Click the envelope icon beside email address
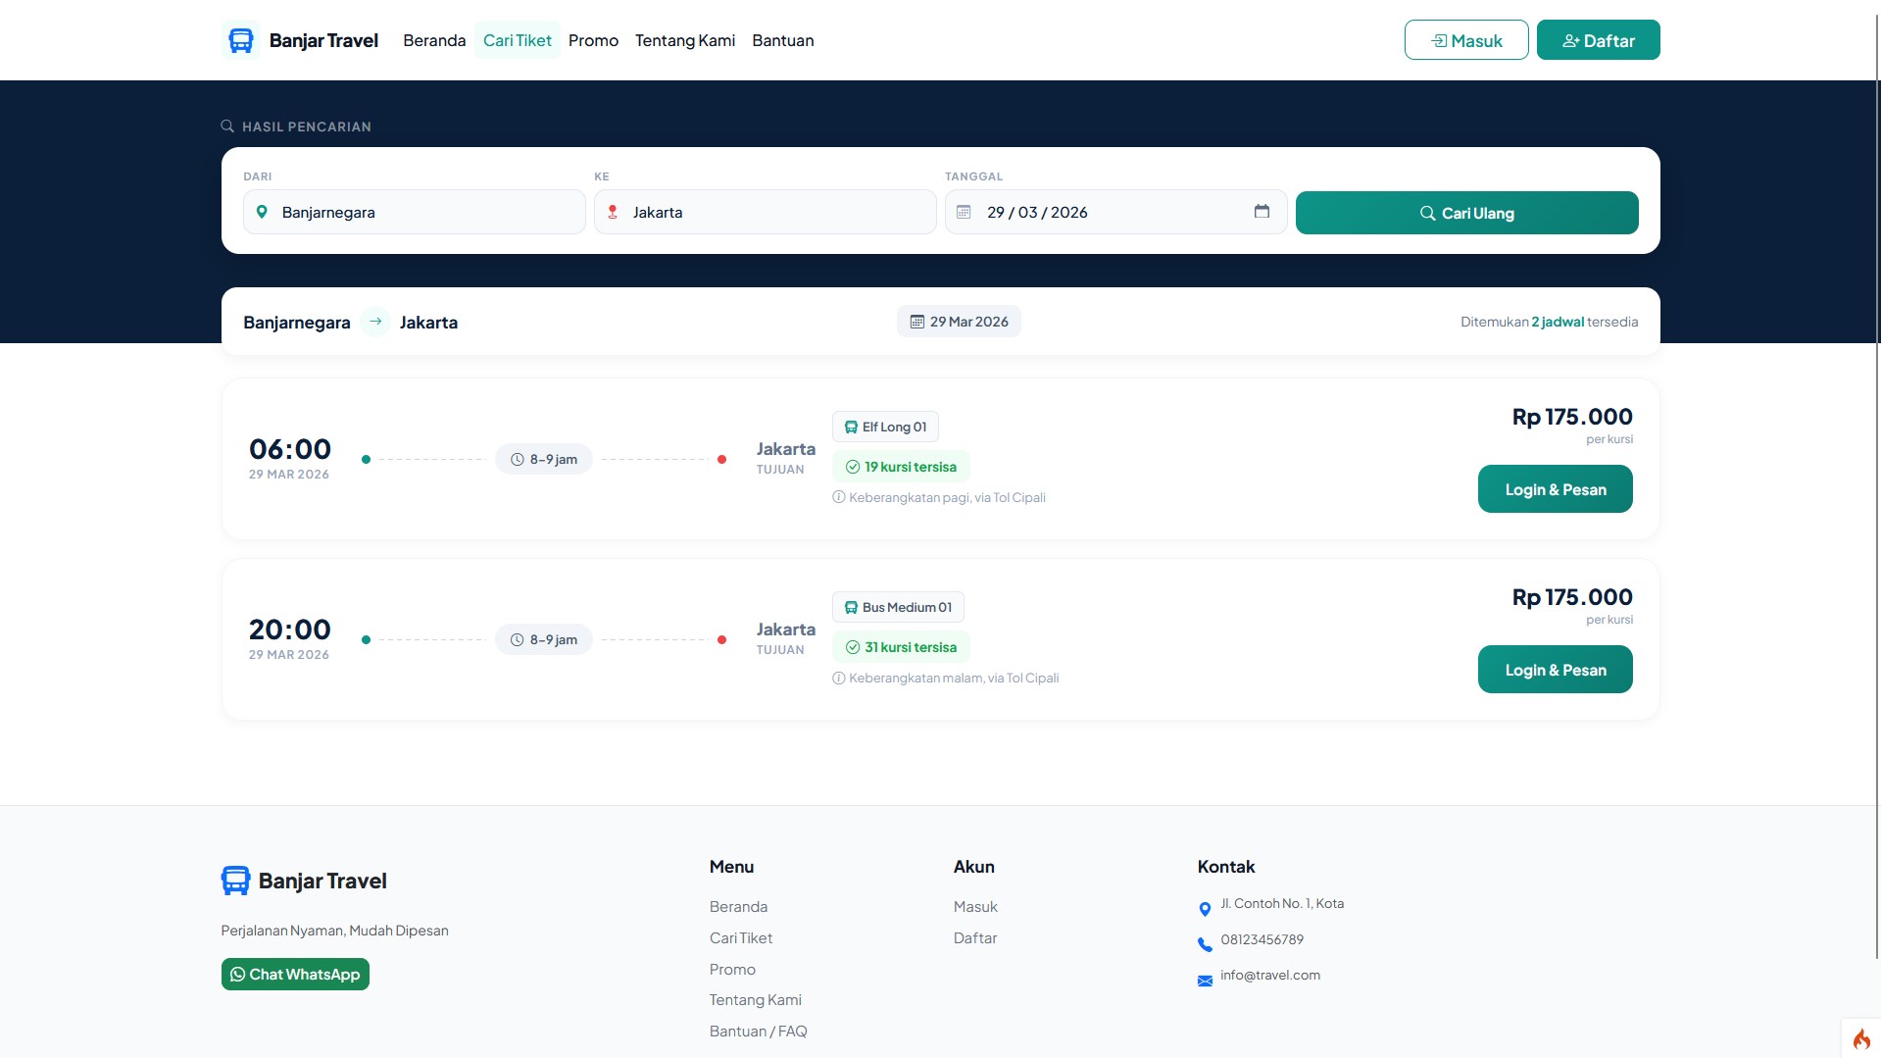1881x1058 pixels. [x=1205, y=981]
